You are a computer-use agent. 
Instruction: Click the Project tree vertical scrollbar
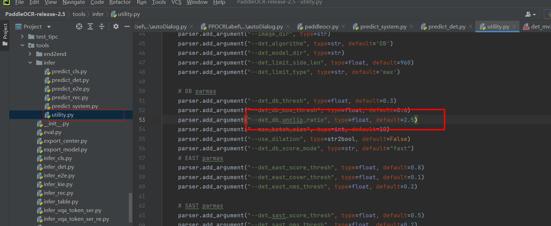pos(131,207)
